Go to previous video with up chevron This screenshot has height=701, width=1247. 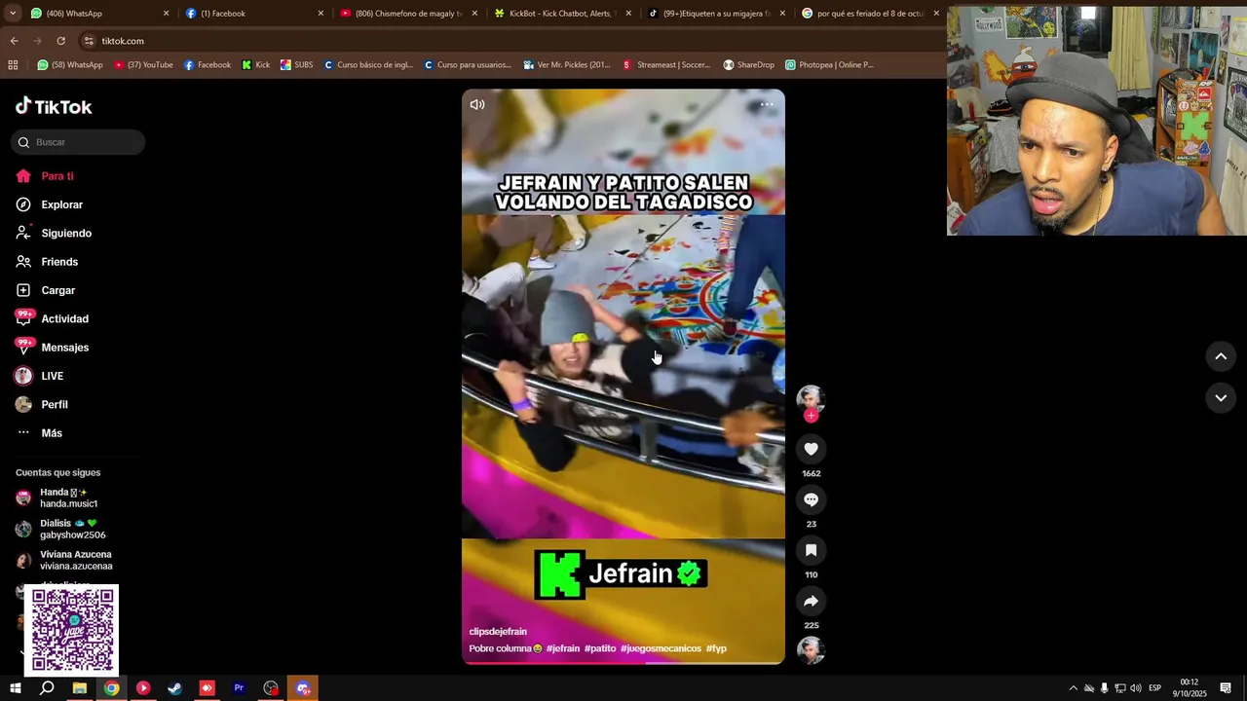tap(1221, 356)
